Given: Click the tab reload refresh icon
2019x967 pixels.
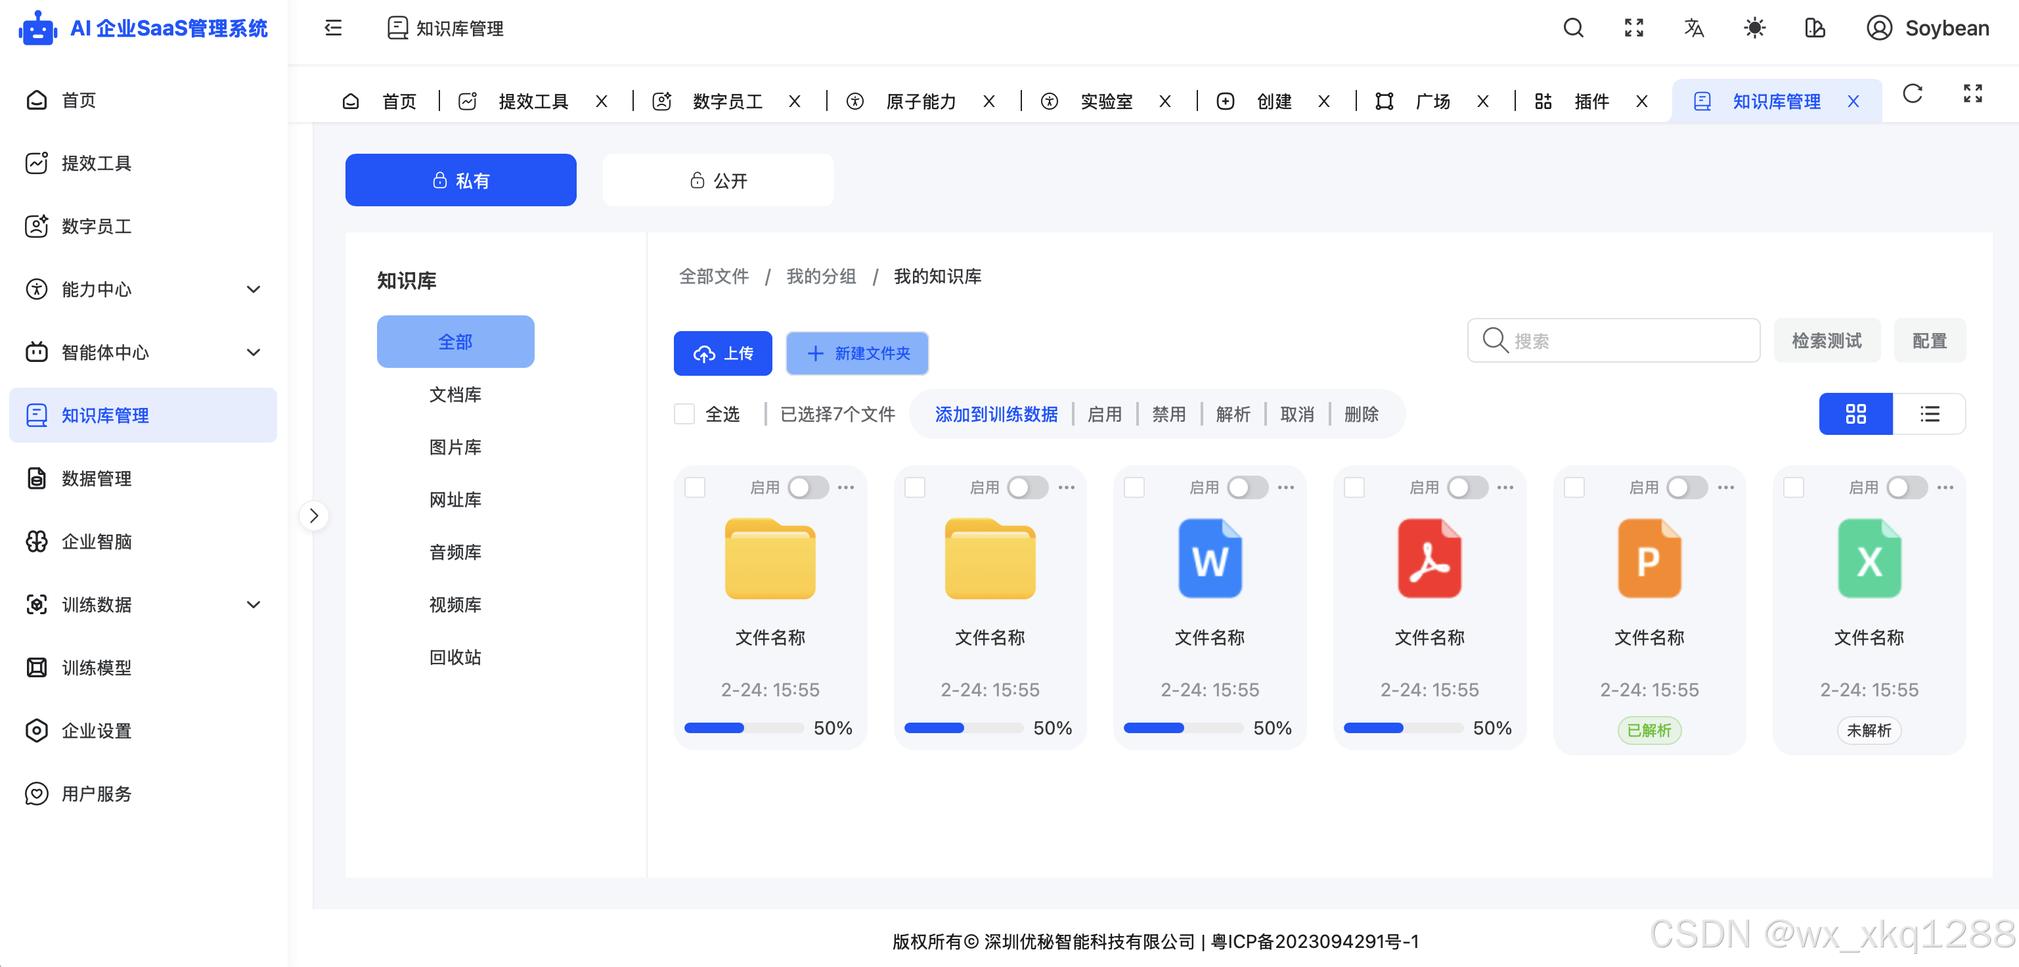Looking at the screenshot, I should tap(1913, 94).
